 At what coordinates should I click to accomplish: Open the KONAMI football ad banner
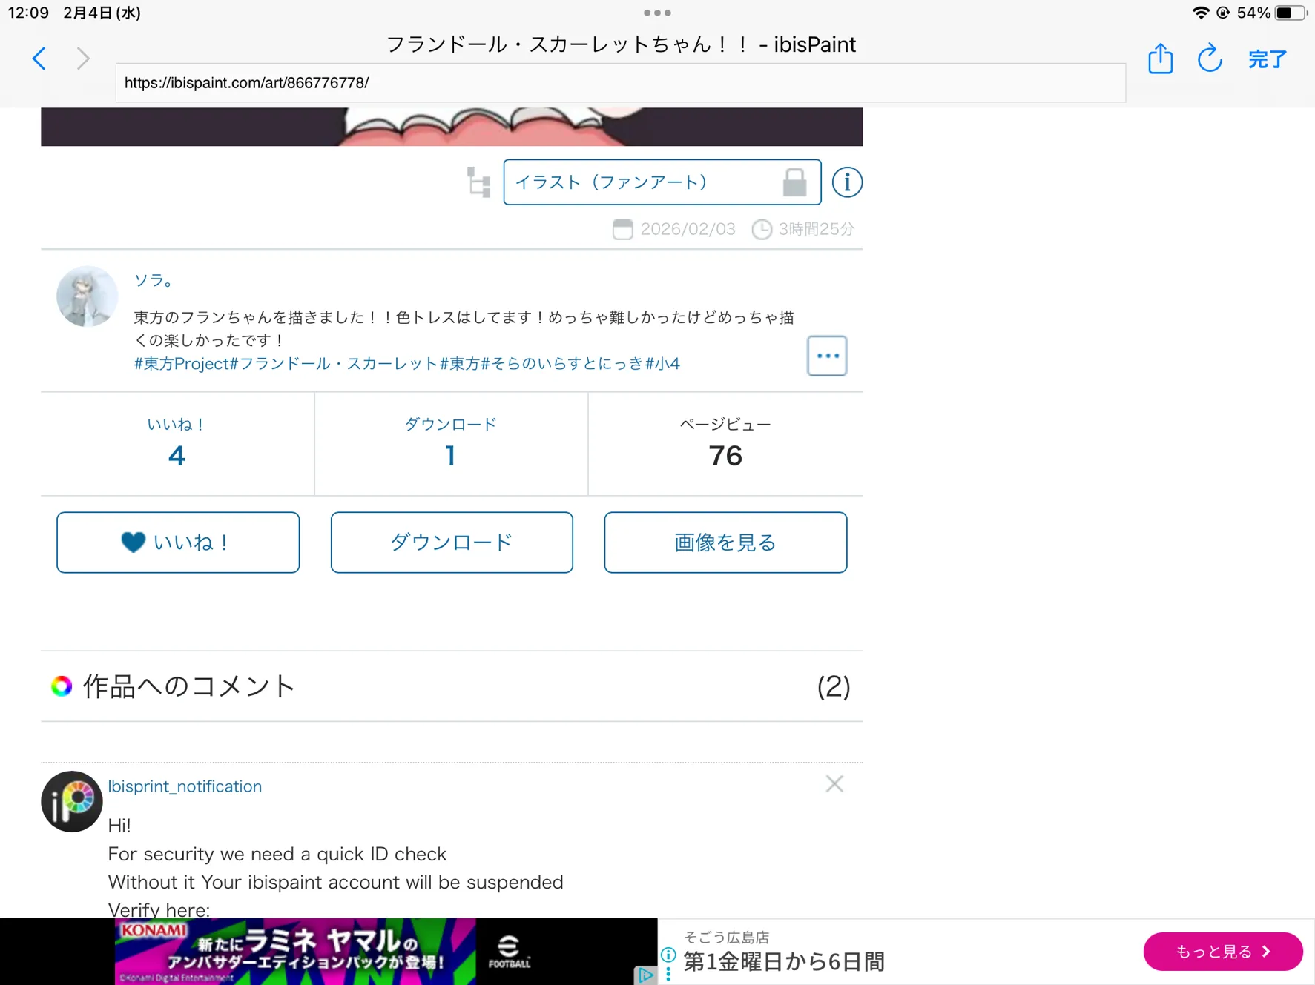click(x=329, y=952)
